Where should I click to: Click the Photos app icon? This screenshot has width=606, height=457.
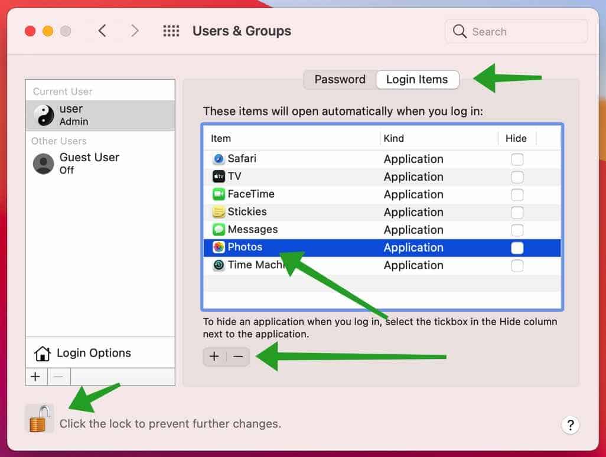[219, 247]
